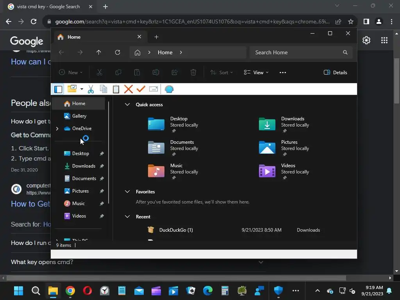Select the Pictures folder in Quick access
The height and width of the screenshot is (300, 400).
pos(284,148)
